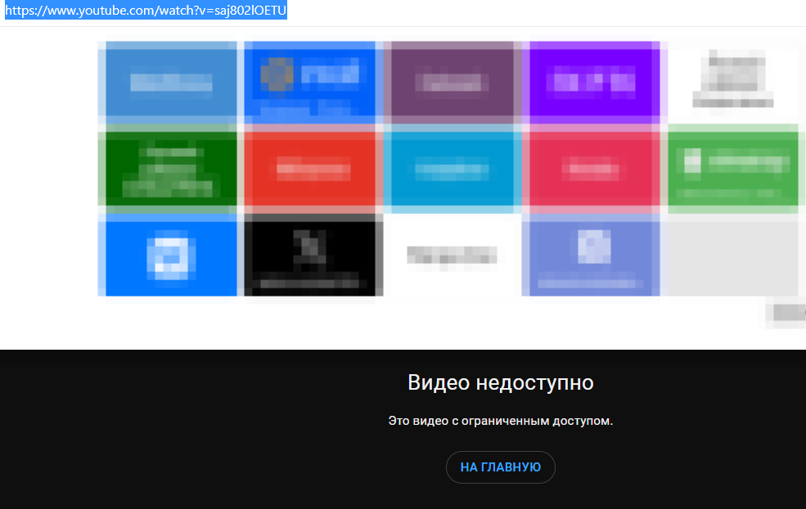Open the black tile in the bottom row
The image size is (806, 509).
tap(310, 256)
